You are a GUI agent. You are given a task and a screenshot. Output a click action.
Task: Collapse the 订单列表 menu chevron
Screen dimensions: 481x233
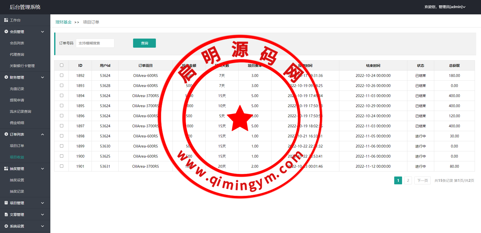click(43, 134)
